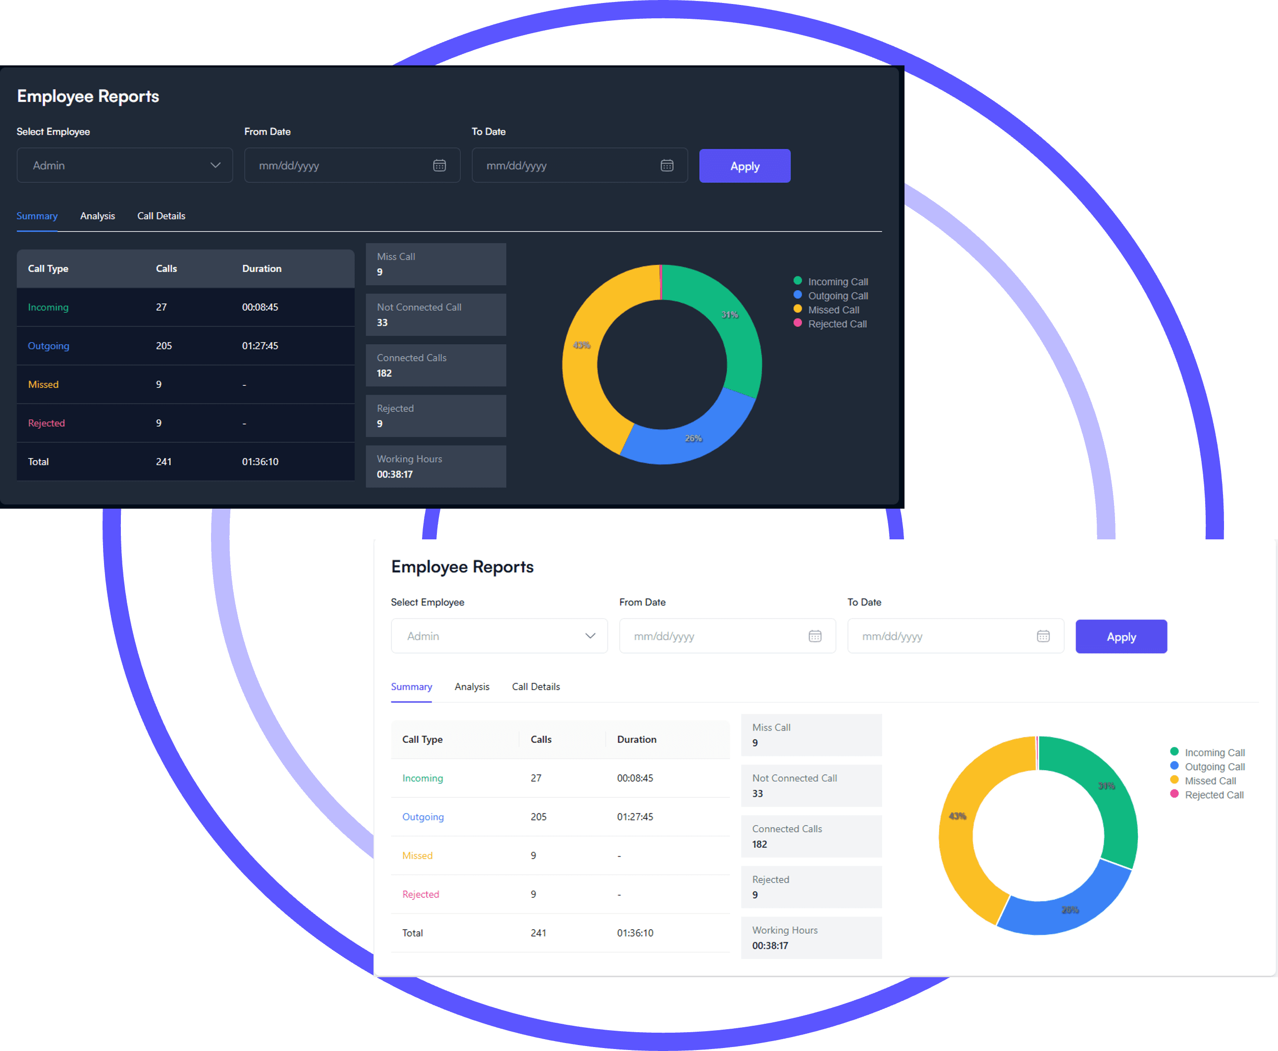Focus To Date field in light panel
This screenshot has height=1051, width=1278.
[x=956, y=635]
